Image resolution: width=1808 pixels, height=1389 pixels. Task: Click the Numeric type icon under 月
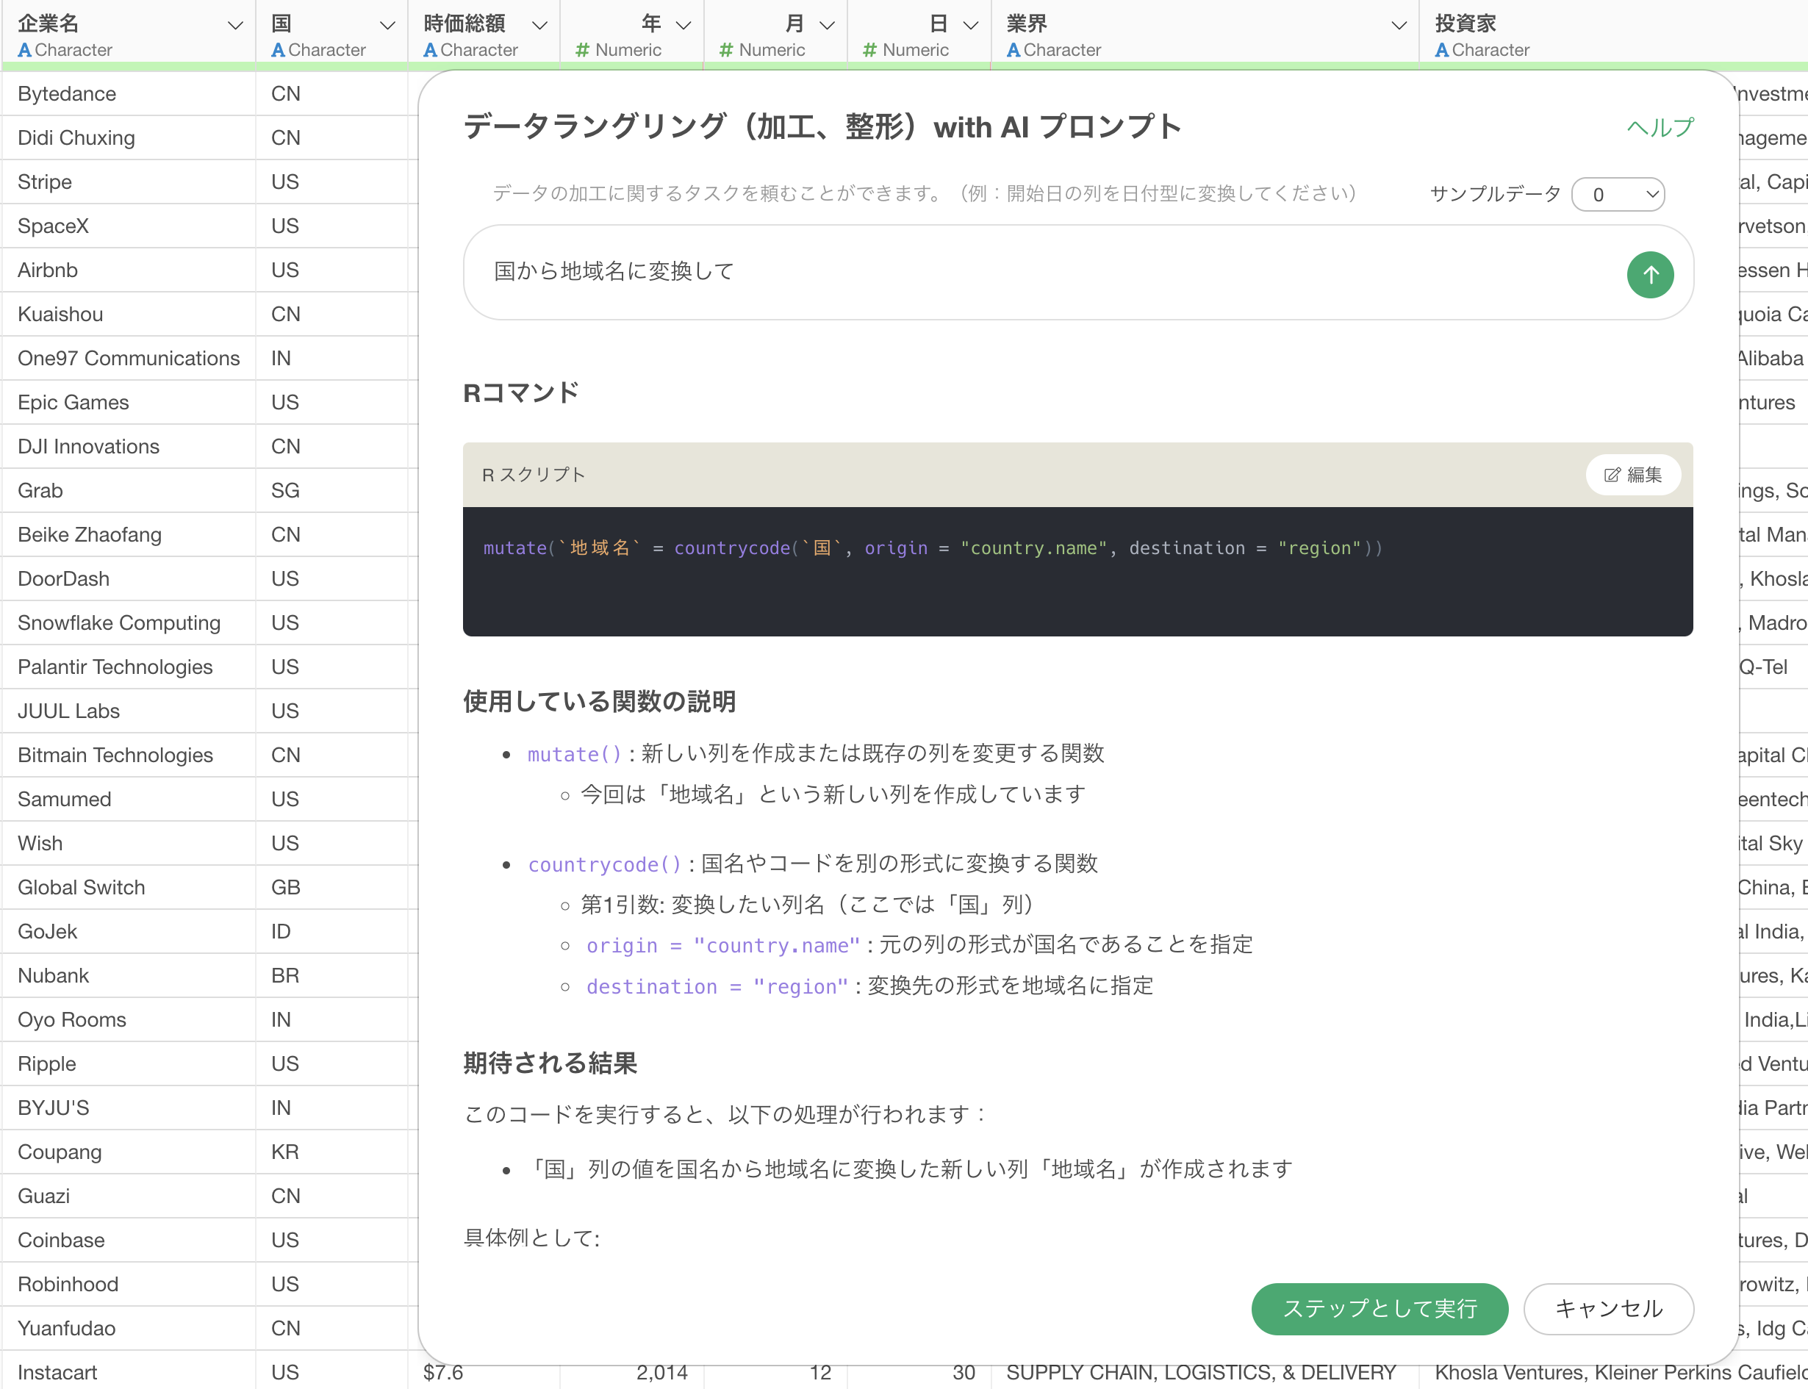pos(727,51)
